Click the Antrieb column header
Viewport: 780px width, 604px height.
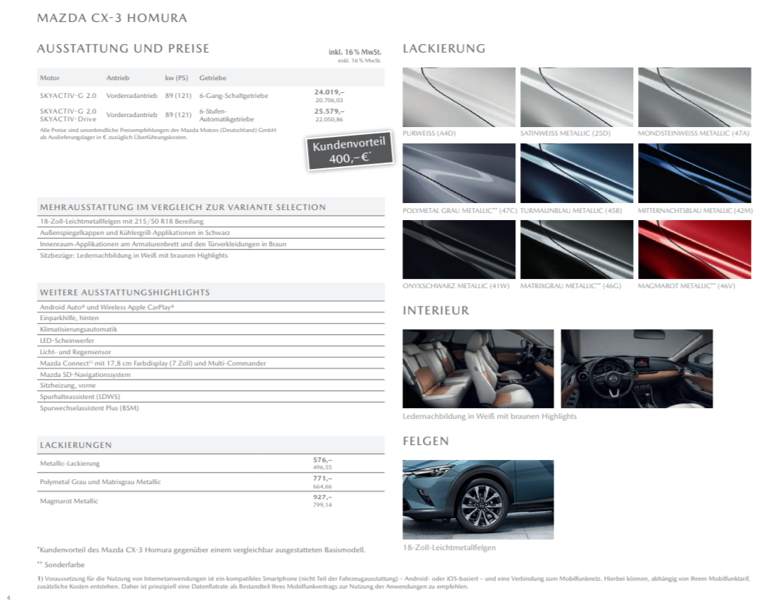click(x=117, y=77)
